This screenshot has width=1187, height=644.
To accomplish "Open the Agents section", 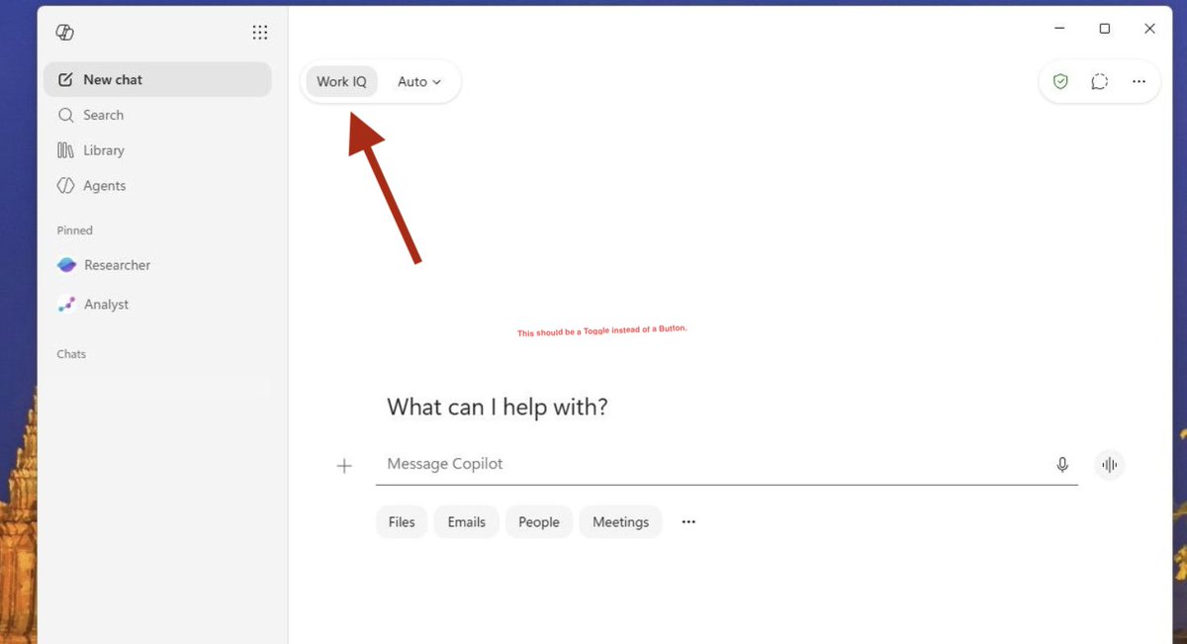I will point(157,185).
